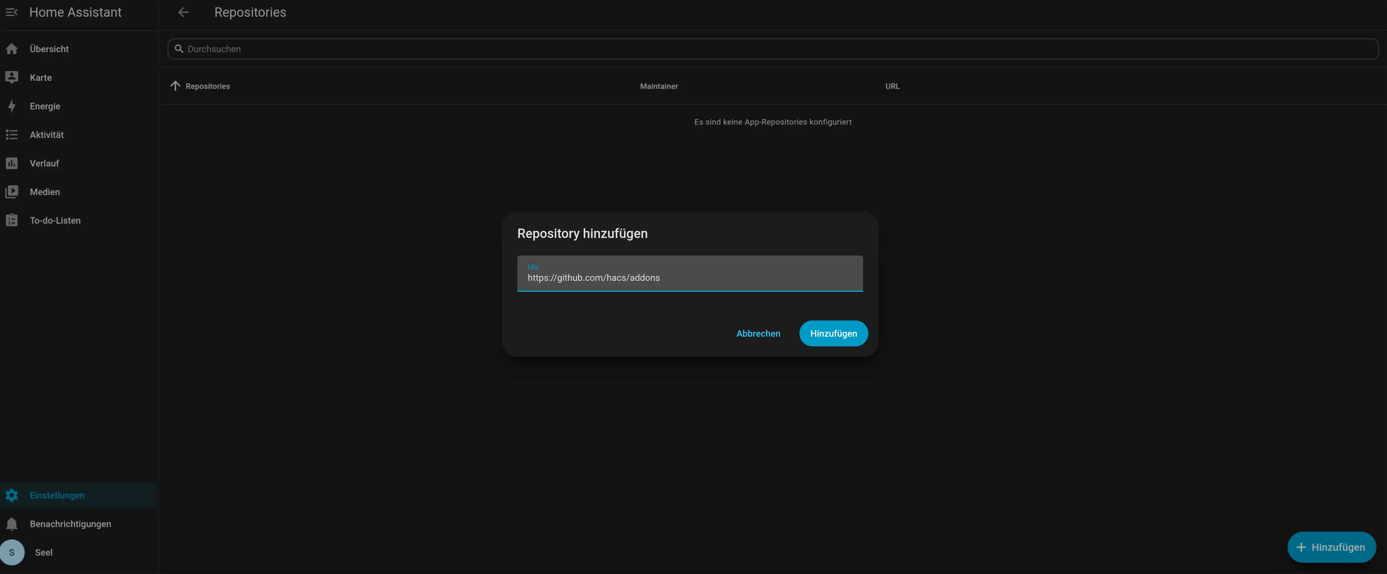This screenshot has width=1387, height=574.
Task: Focus the URL field in the dialog
Action: pos(690,273)
